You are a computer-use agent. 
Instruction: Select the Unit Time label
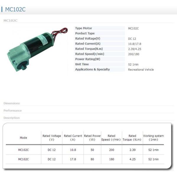[82, 64]
